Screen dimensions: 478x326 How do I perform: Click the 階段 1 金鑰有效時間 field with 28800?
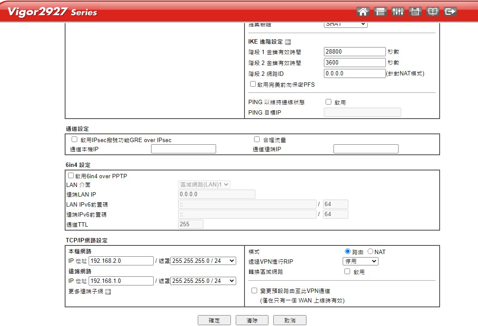(354, 51)
